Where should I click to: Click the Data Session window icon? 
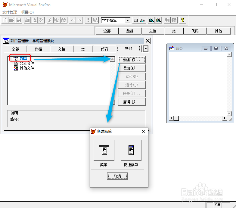(x=143, y=20)
